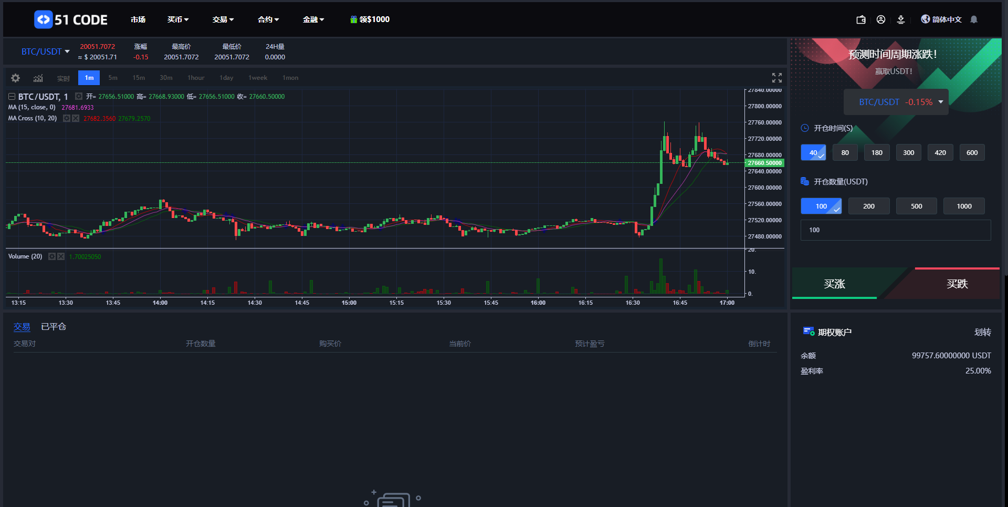Select the 600 seconds duration option
Image resolution: width=1008 pixels, height=507 pixels.
(x=972, y=153)
